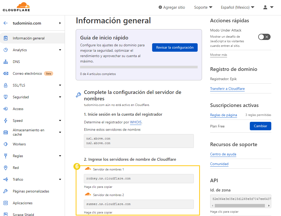The image size is (281, 216).
Task: Click the ns1.above.com nameserver text
Action: coord(98,138)
